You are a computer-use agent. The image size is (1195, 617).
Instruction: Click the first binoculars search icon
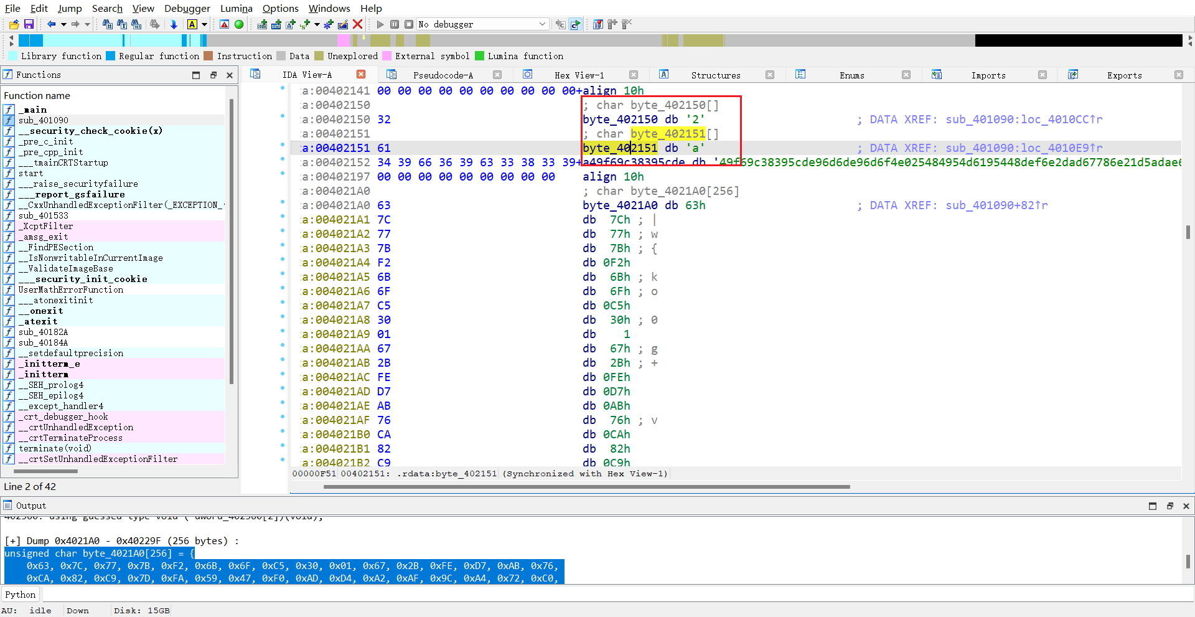[x=108, y=24]
